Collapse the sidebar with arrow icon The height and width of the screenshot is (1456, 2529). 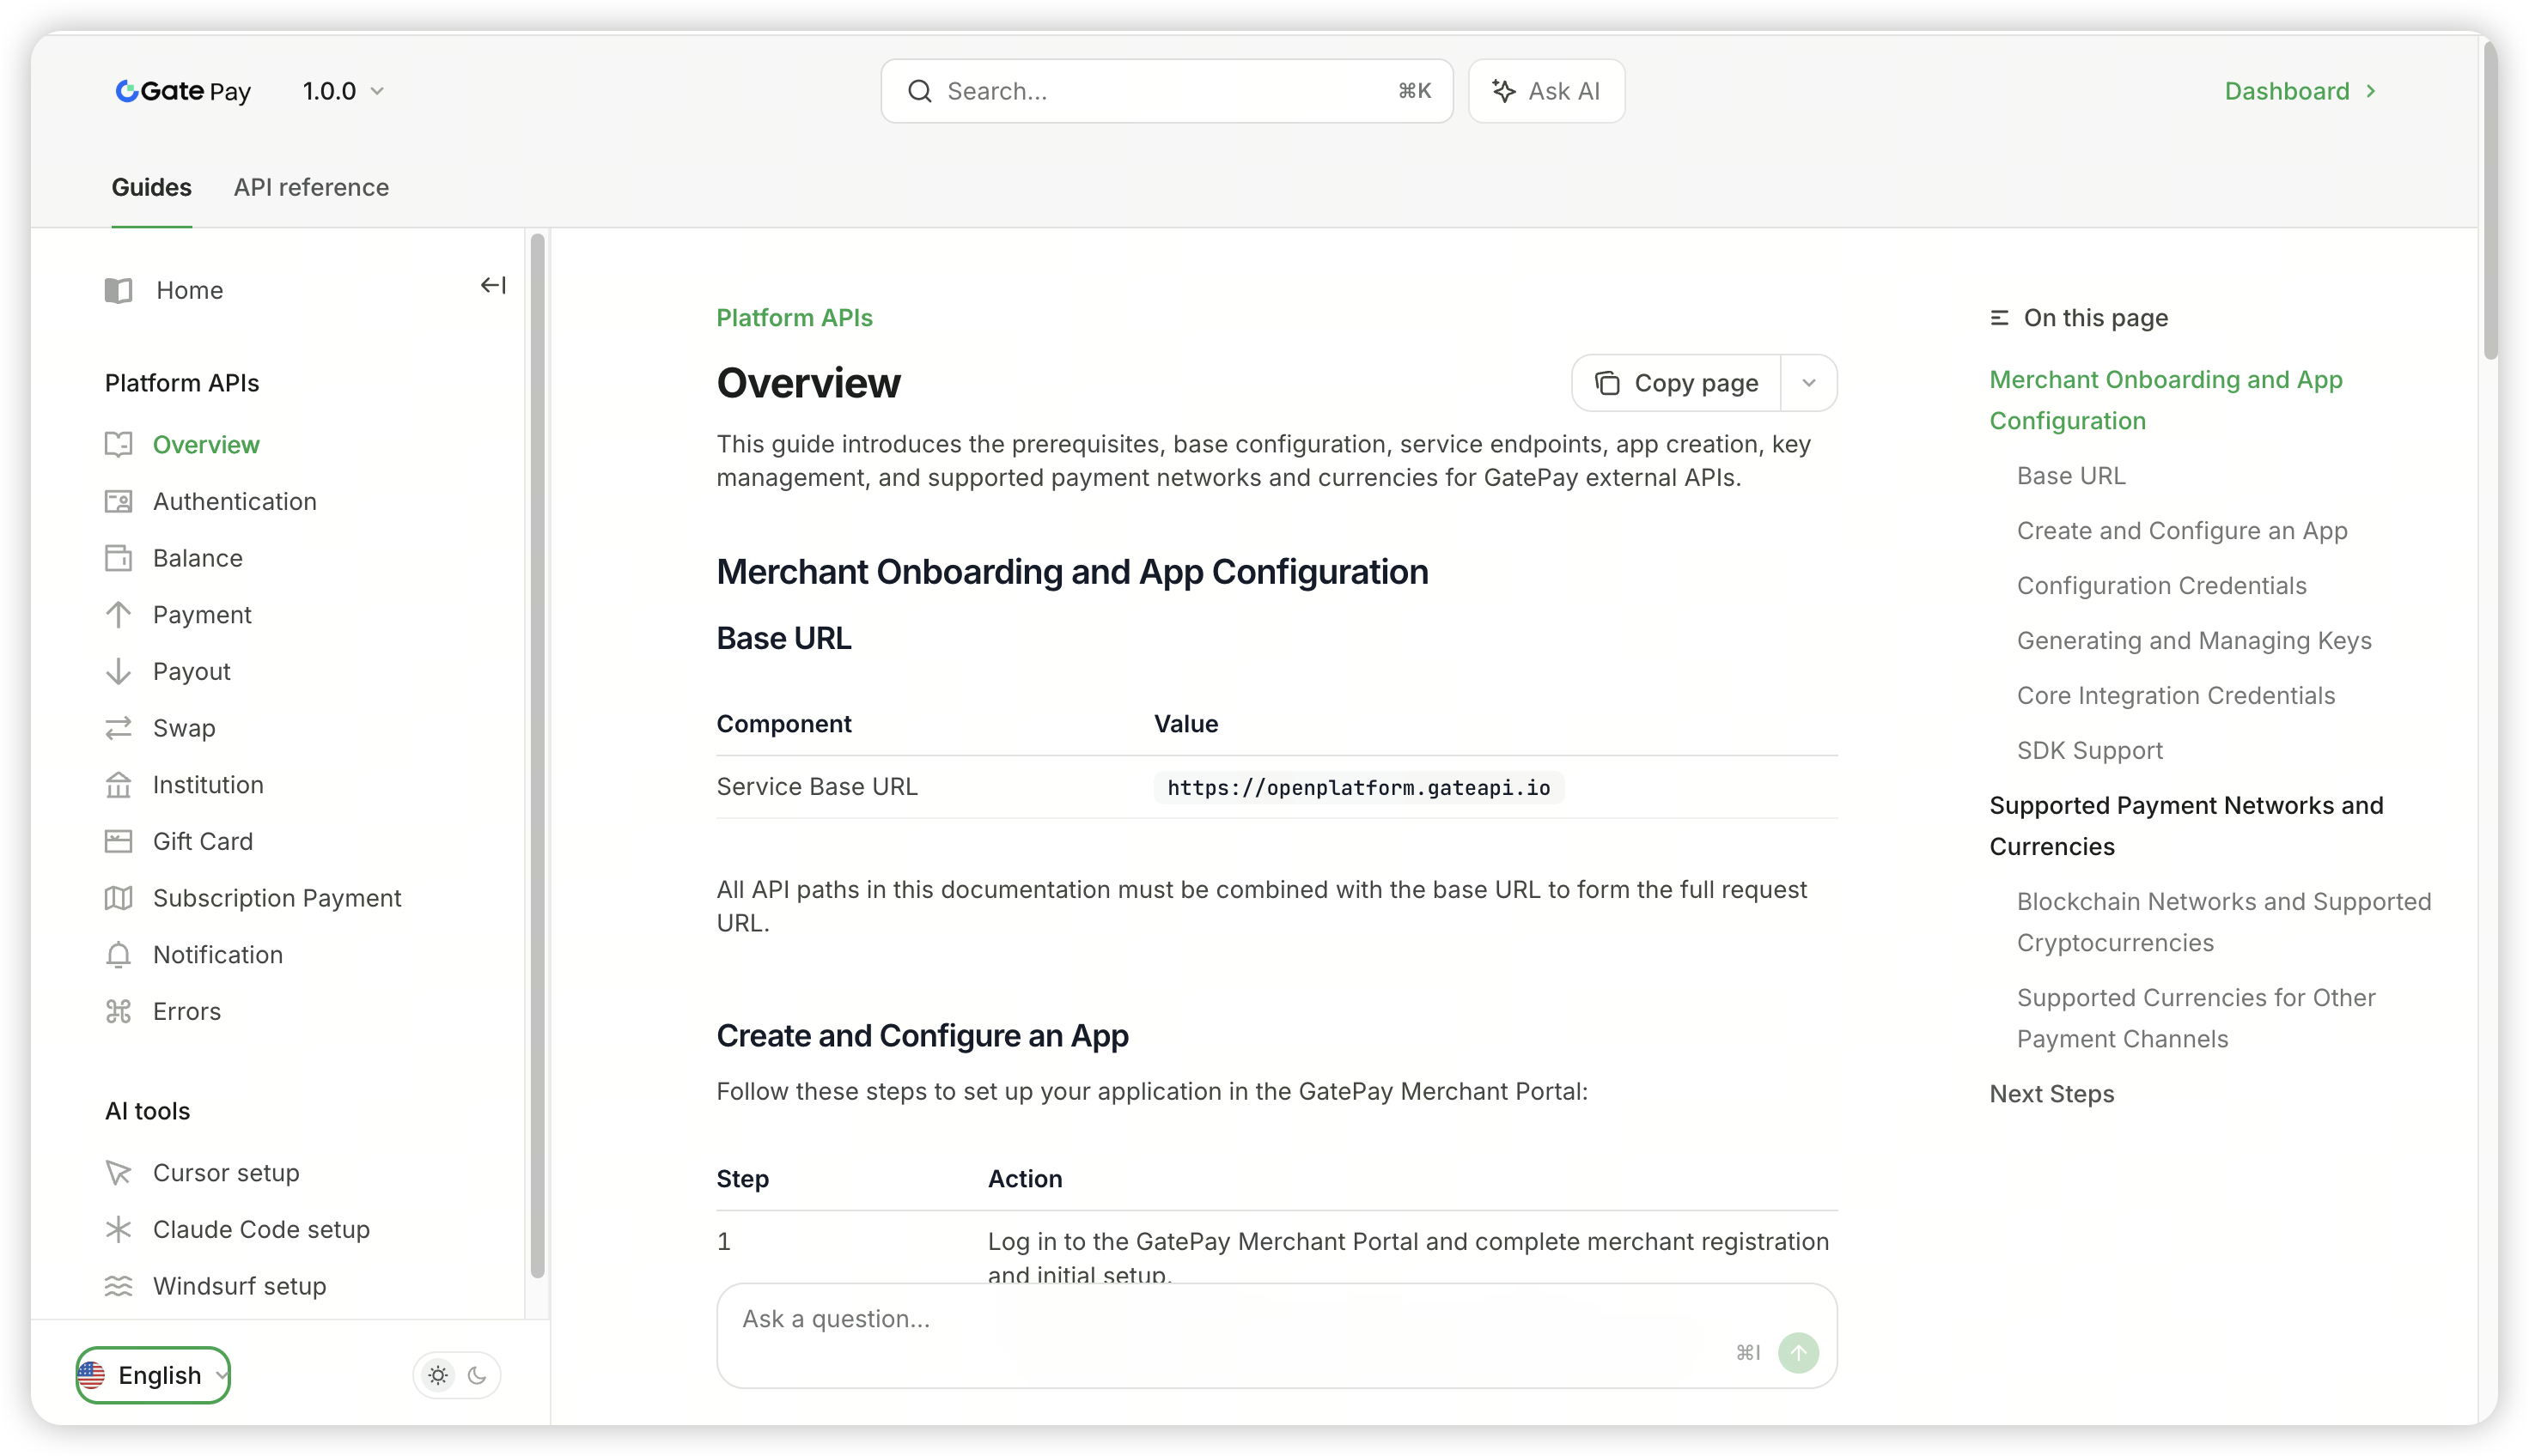tap(493, 286)
